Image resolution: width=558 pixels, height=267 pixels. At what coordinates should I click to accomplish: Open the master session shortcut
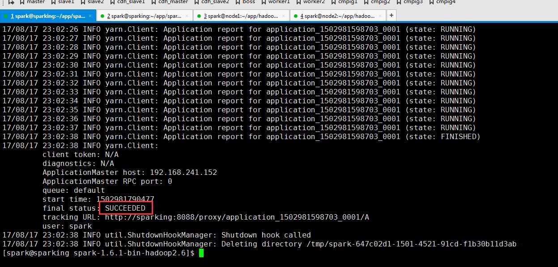point(32,2)
